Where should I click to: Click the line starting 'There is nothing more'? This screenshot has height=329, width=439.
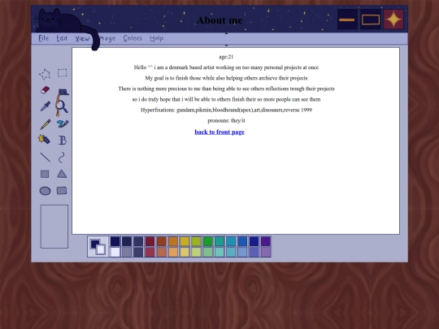[x=226, y=89]
